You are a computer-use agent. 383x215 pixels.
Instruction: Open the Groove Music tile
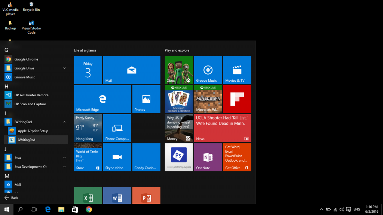(208, 70)
